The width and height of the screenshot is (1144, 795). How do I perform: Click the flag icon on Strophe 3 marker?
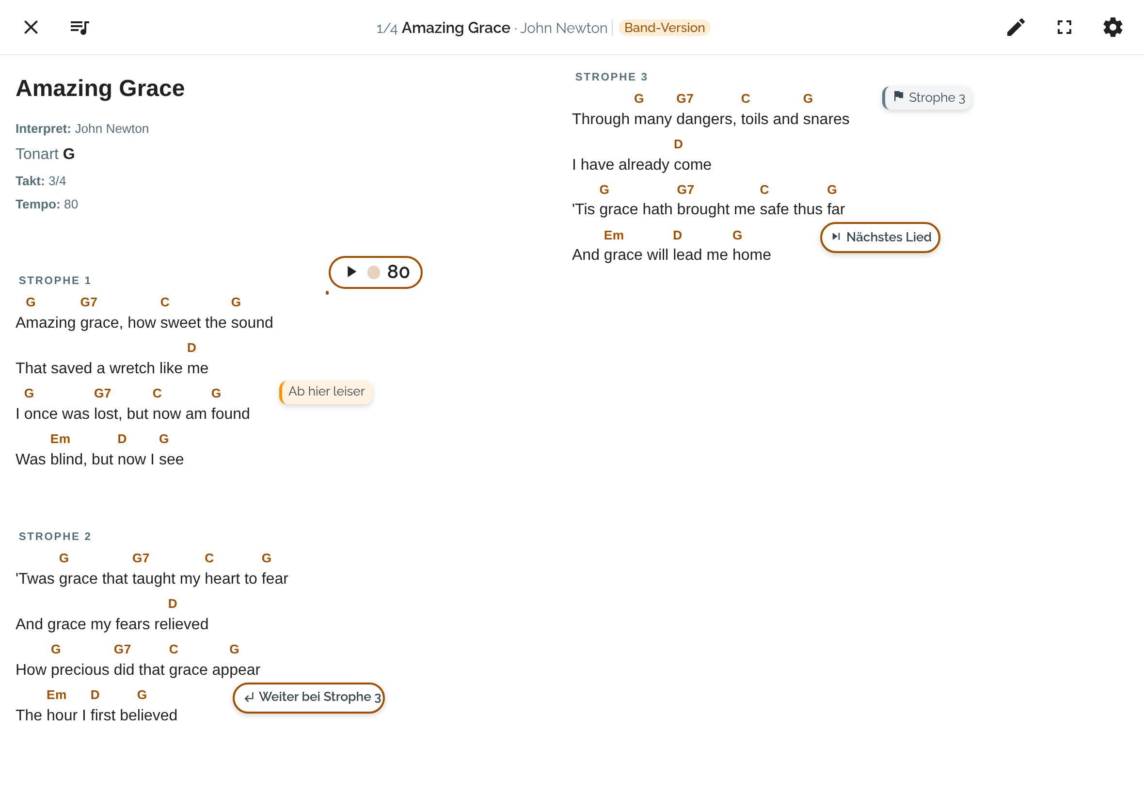(x=898, y=96)
